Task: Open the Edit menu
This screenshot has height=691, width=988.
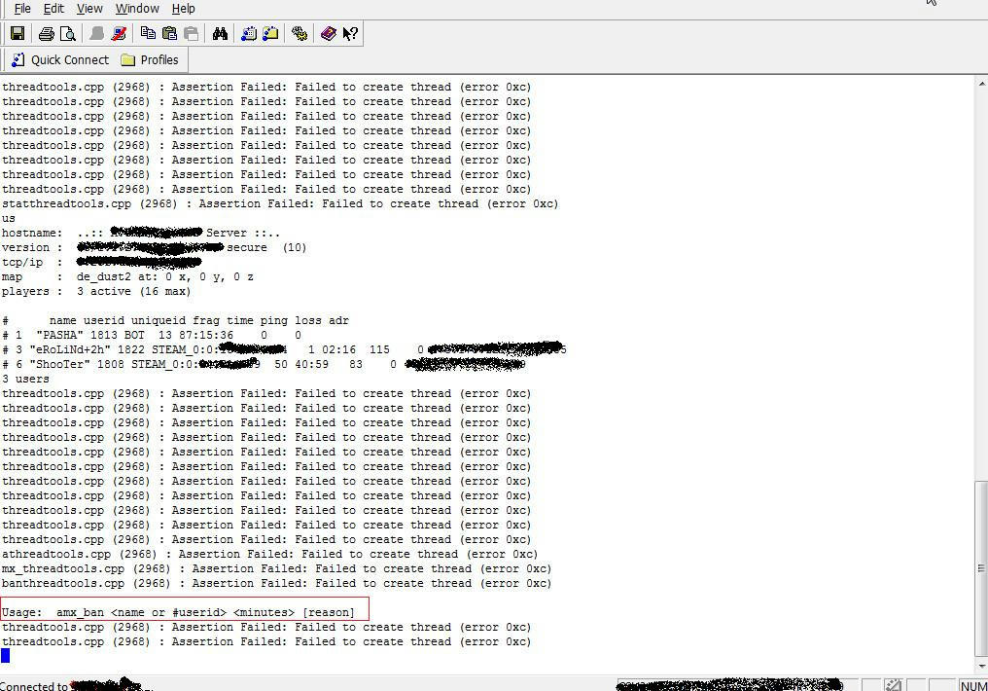Action: 53,9
